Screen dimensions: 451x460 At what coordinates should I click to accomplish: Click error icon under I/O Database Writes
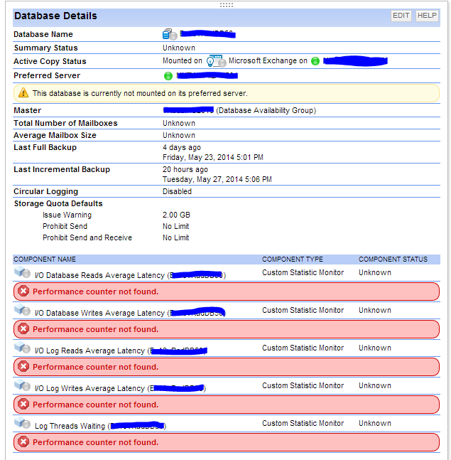coord(23,329)
